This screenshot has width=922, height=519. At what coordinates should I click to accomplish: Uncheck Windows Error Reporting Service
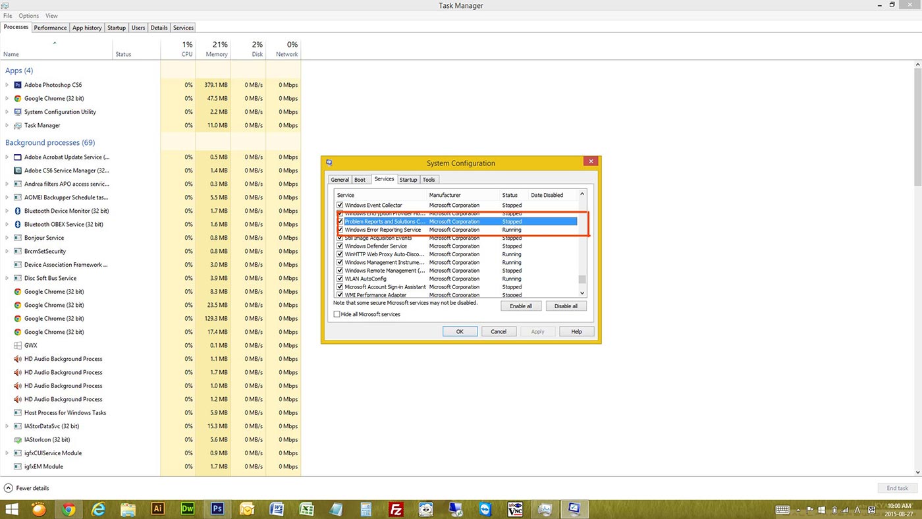[x=340, y=230]
